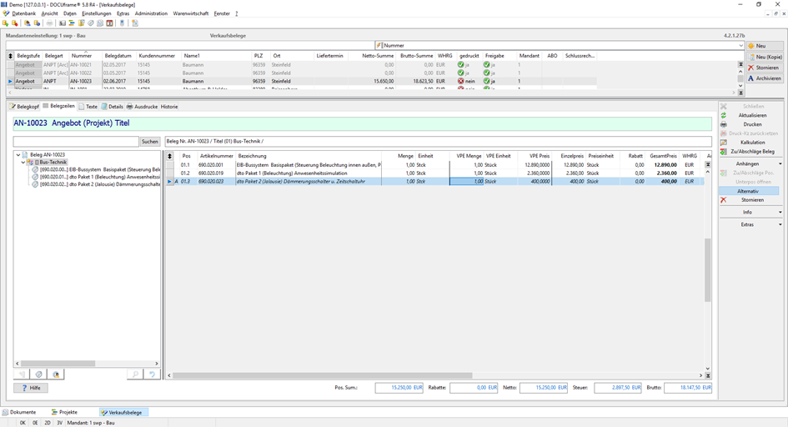Click the toolbar icon with colored list bars
Viewport: 788px width, 427px height.
click(72, 23)
